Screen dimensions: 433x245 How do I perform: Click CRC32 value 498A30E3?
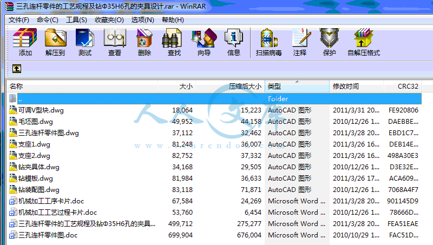coord(403,155)
